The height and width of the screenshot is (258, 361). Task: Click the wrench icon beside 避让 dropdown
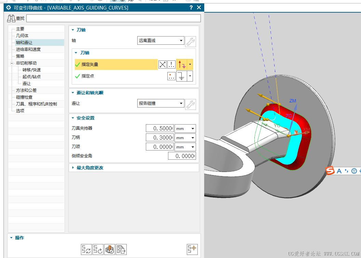coord(191,104)
